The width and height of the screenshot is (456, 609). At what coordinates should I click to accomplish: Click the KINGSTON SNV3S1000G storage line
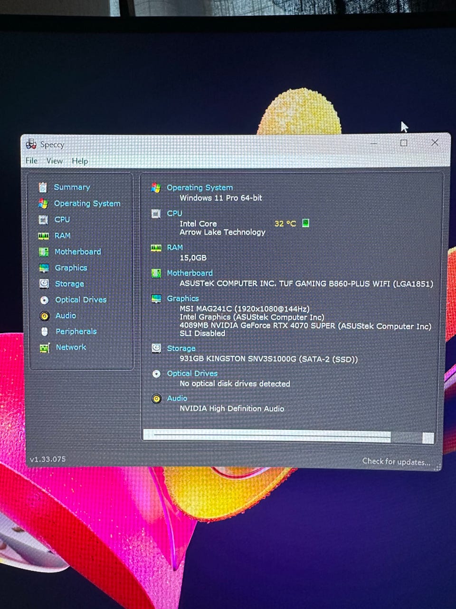[268, 359]
